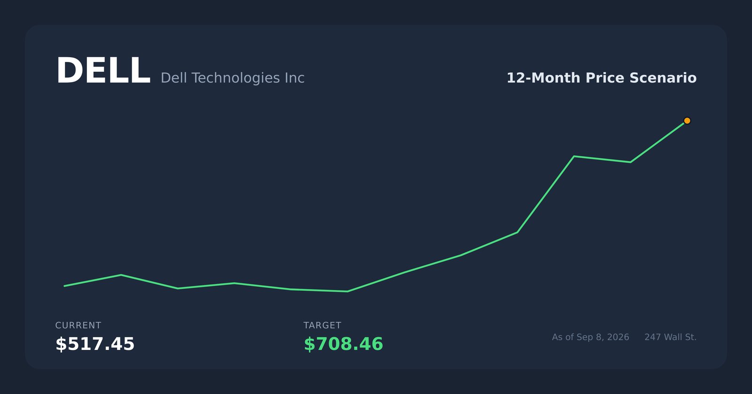Select the first dip following the initial peak
Screen dimensions: 752x394
pos(178,288)
